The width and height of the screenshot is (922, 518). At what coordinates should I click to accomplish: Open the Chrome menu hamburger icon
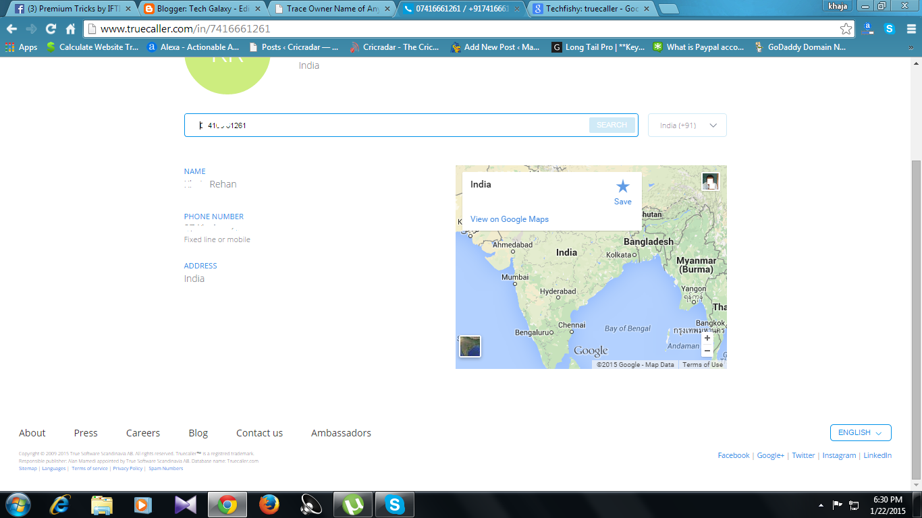pyautogui.click(x=911, y=29)
